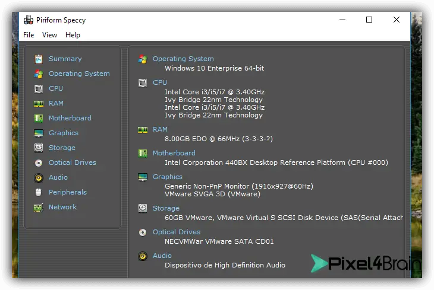Click the Optical Drives disc icon in sidebar
Screen dimensions: 434x290
pos(39,163)
